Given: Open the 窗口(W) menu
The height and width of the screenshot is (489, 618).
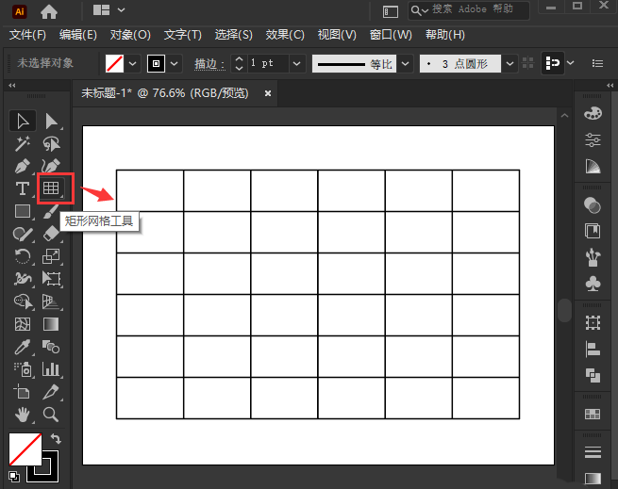Looking at the screenshot, I should click(x=391, y=35).
